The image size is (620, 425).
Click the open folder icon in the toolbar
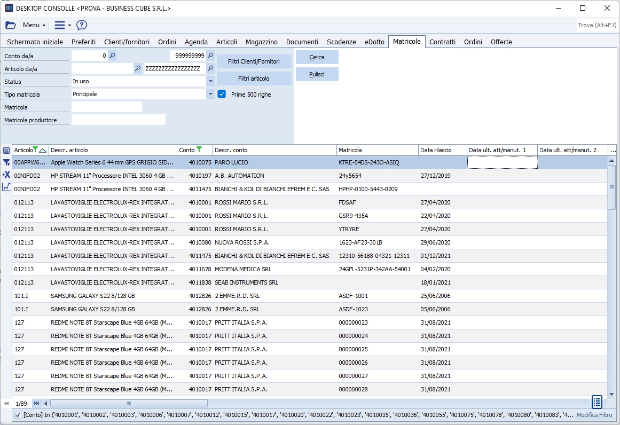point(11,25)
